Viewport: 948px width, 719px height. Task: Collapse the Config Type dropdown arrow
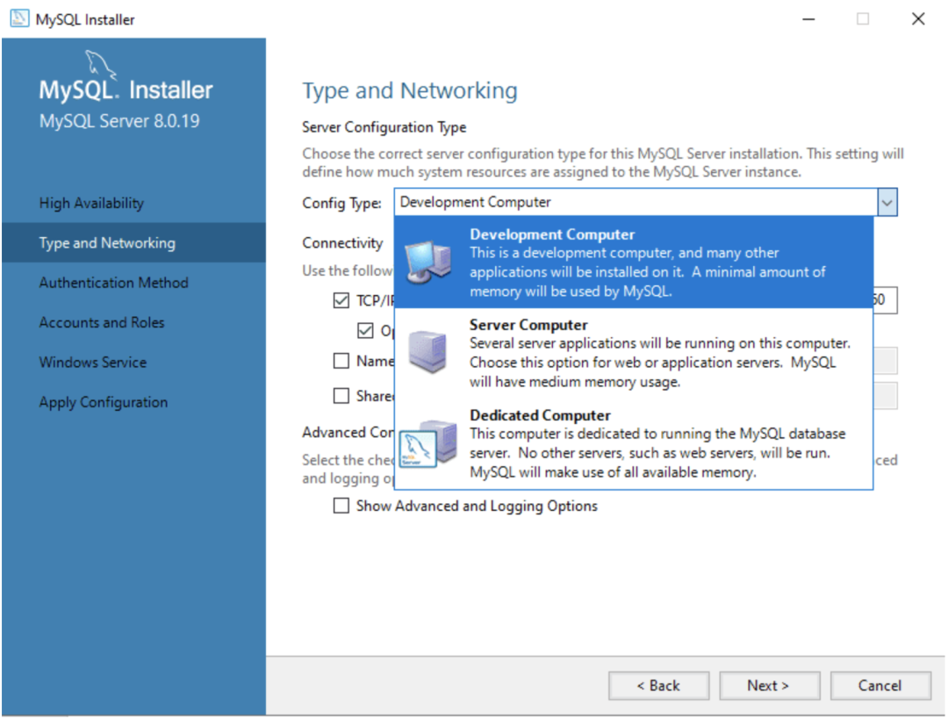887,203
